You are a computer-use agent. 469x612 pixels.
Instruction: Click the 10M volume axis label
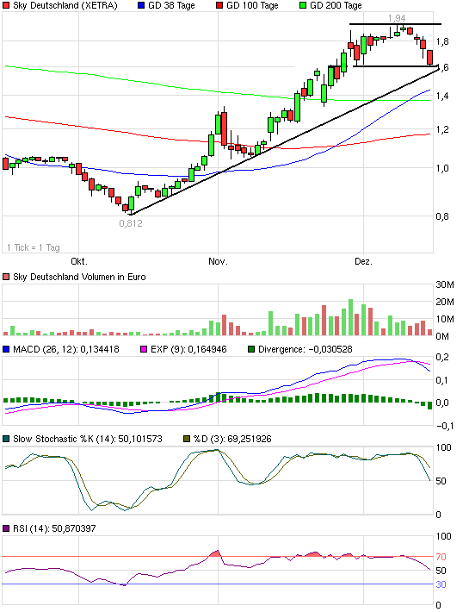coord(445,319)
